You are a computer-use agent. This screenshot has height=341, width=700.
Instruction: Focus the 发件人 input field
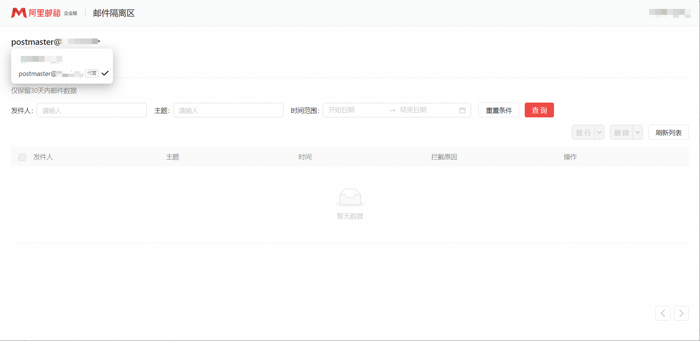92,110
